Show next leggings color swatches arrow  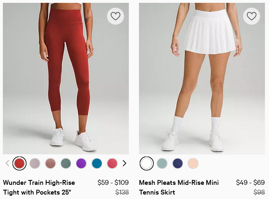[x=124, y=163]
